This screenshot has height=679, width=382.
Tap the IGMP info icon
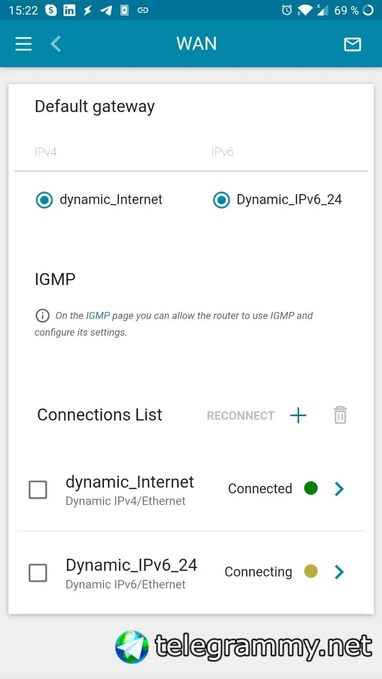[x=42, y=316]
